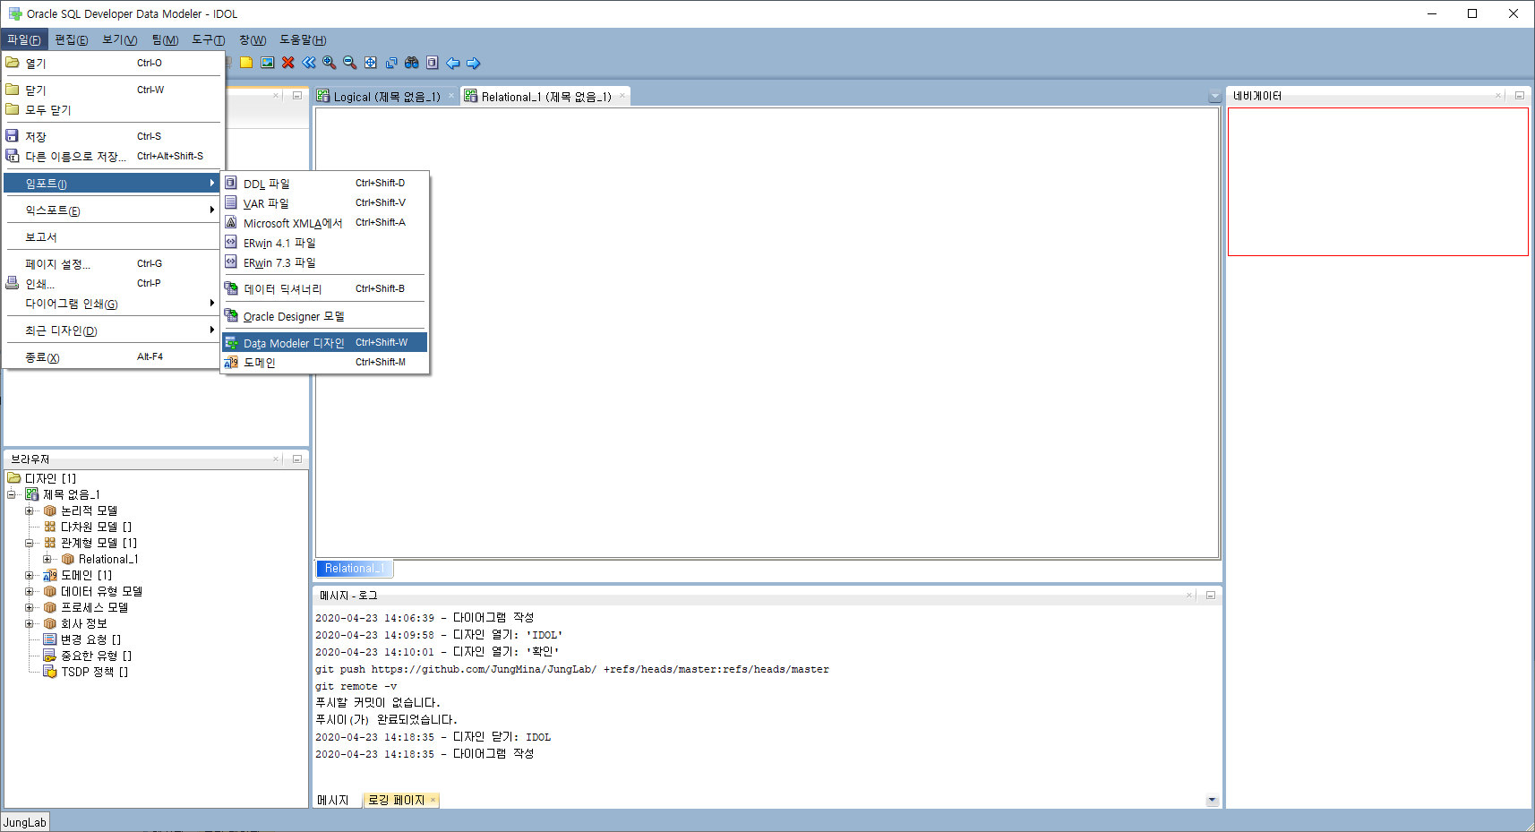Click the JungLab status bar entry

(x=25, y=822)
